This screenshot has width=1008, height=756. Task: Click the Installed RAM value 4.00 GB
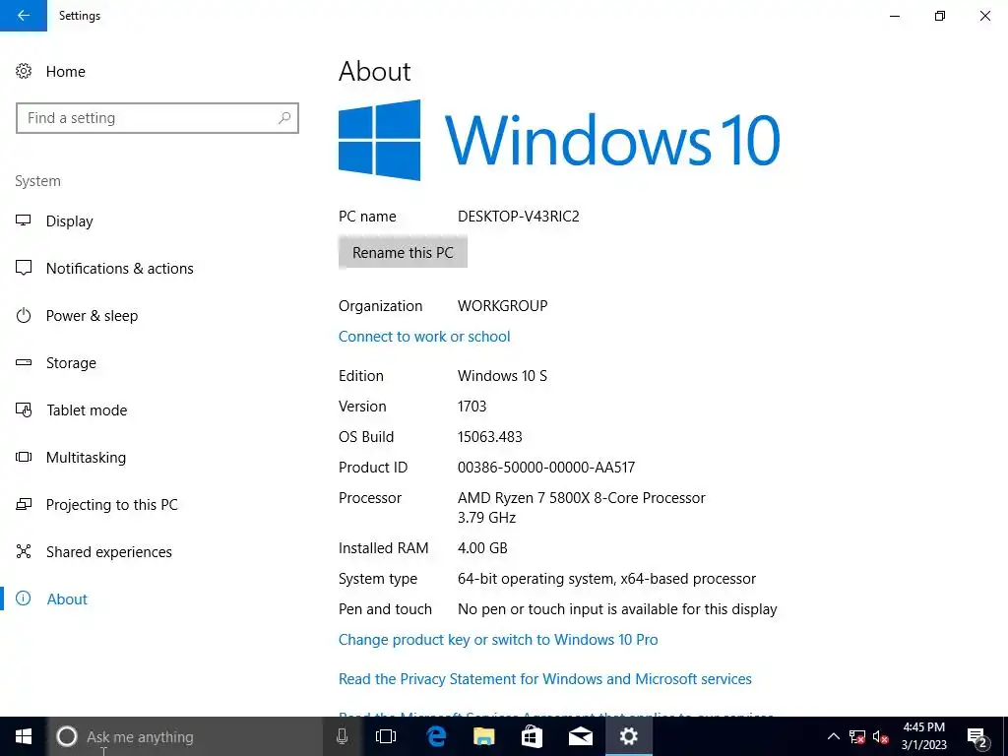[x=482, y=548]
